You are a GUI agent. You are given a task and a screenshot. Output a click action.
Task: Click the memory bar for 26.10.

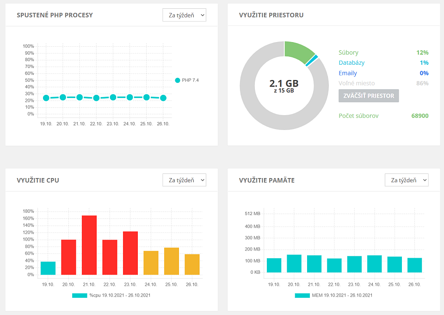tap(415, 265)
